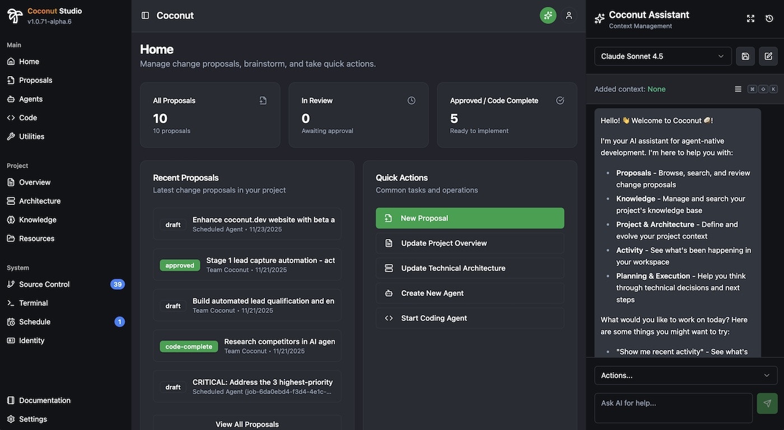Click the Sparkle icon beside Coconut Assistant title
This screenshot has height=430, width=784.
click(600, 18)
